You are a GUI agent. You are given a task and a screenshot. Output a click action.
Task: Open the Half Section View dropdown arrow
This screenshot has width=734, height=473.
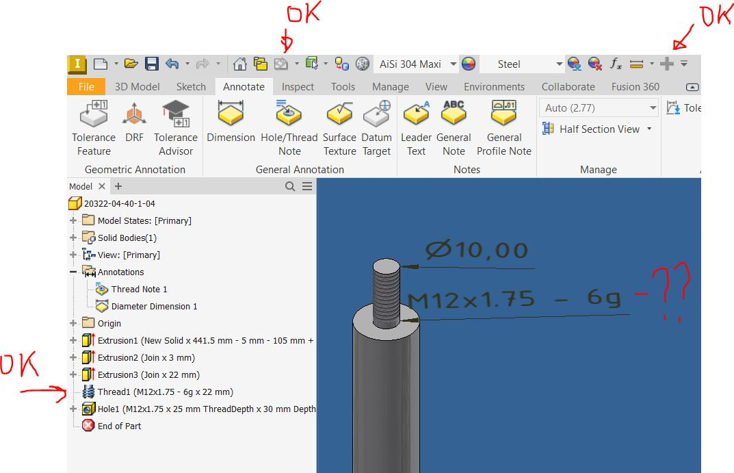point(649,129)
